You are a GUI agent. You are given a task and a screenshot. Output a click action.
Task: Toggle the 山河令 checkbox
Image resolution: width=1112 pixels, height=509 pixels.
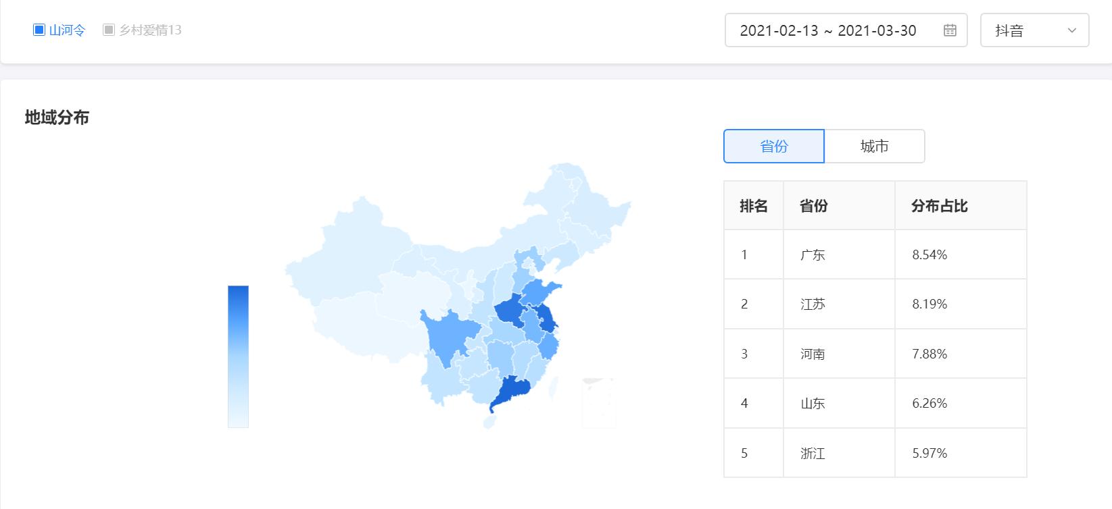click(x=39, y=30)
